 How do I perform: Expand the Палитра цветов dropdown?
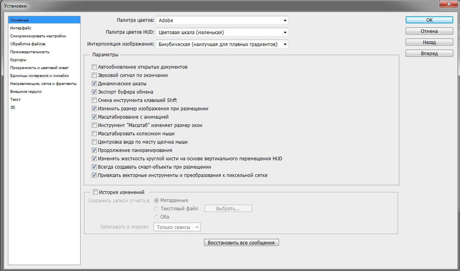[x=222, y=21]
